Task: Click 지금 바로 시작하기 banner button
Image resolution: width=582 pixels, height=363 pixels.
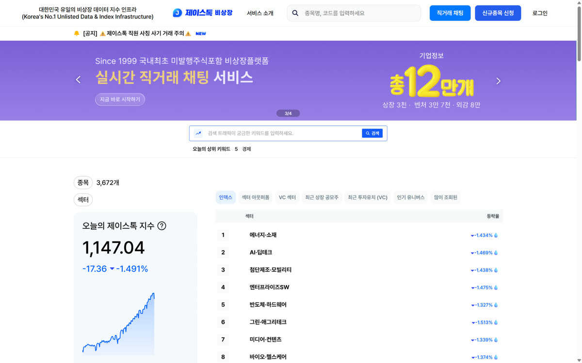Action: tap(120, 99)
